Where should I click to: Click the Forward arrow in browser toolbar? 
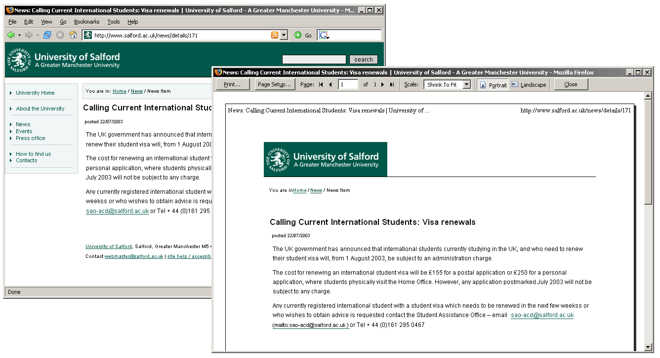tap(29, 35)
